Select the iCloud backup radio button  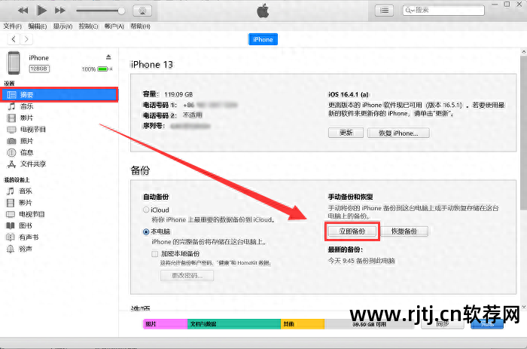(146, 210)
